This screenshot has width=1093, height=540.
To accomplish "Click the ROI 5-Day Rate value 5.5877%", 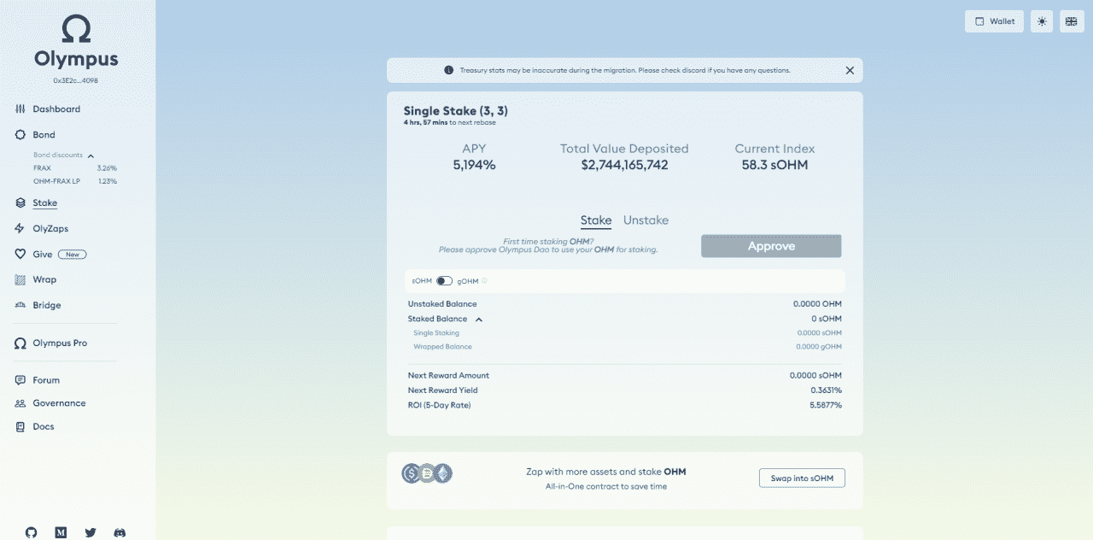I will [826, 405].
